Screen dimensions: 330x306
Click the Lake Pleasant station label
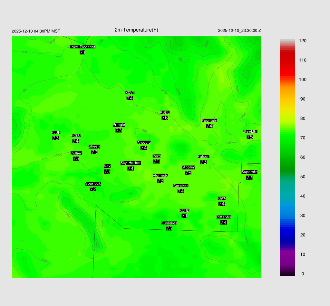[82, 47]
